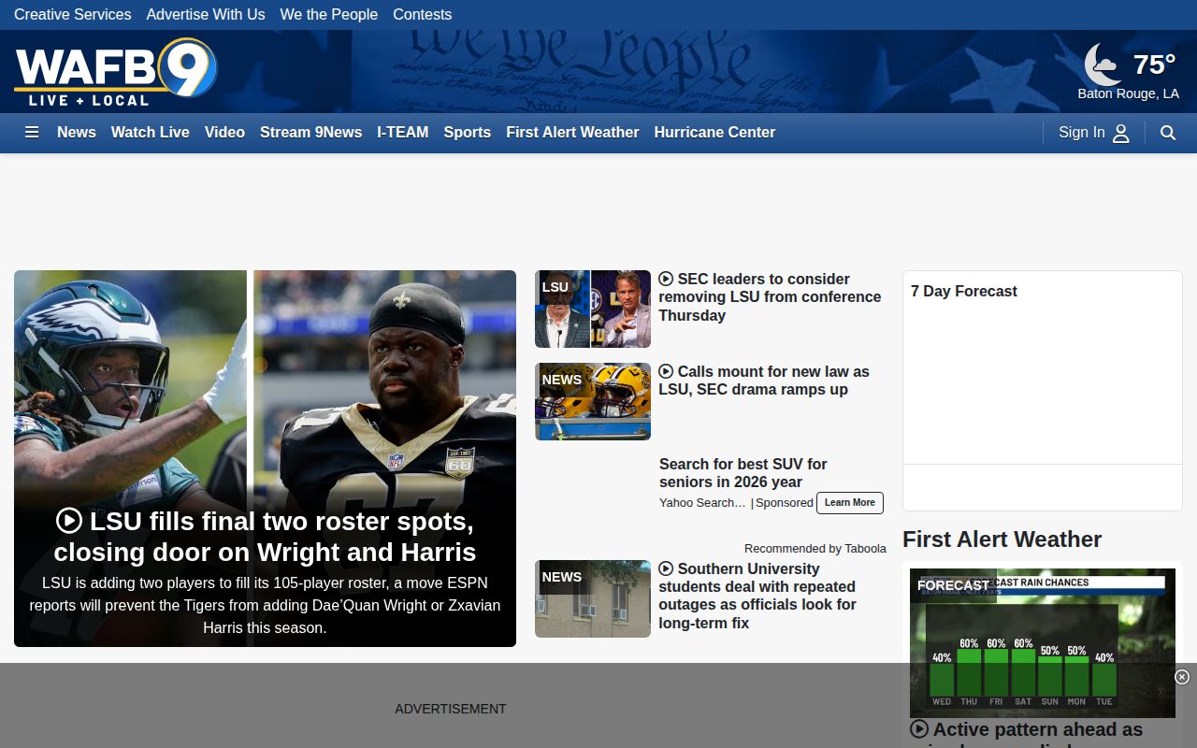This screenshot has width=1197, height=748.
Task: Open Sports menu item
Action: (468, 133)
